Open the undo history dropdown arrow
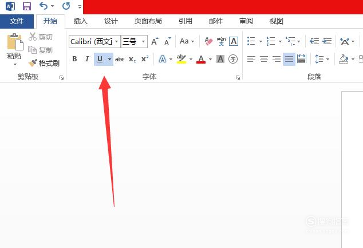This screenshot has width=363, height=248. point(52,6)
